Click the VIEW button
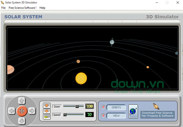The image size is (183, 127). (x=116, y=116)
